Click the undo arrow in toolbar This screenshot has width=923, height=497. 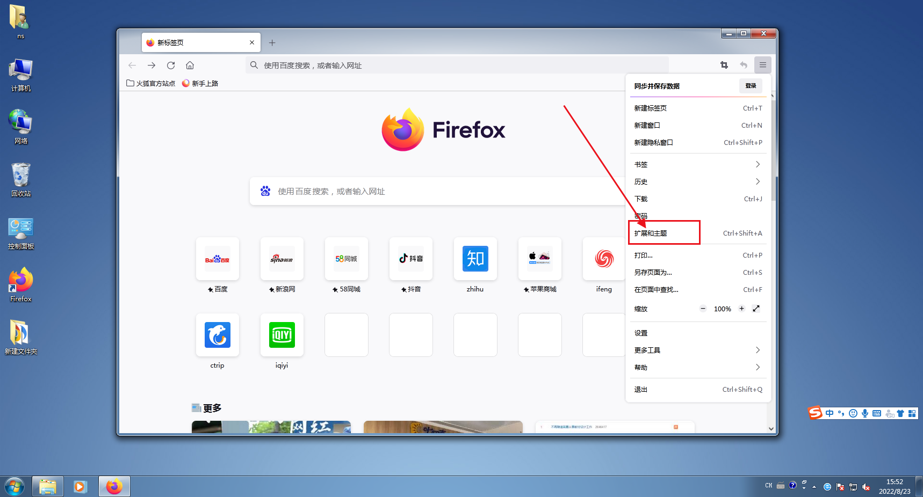point(744,65)
